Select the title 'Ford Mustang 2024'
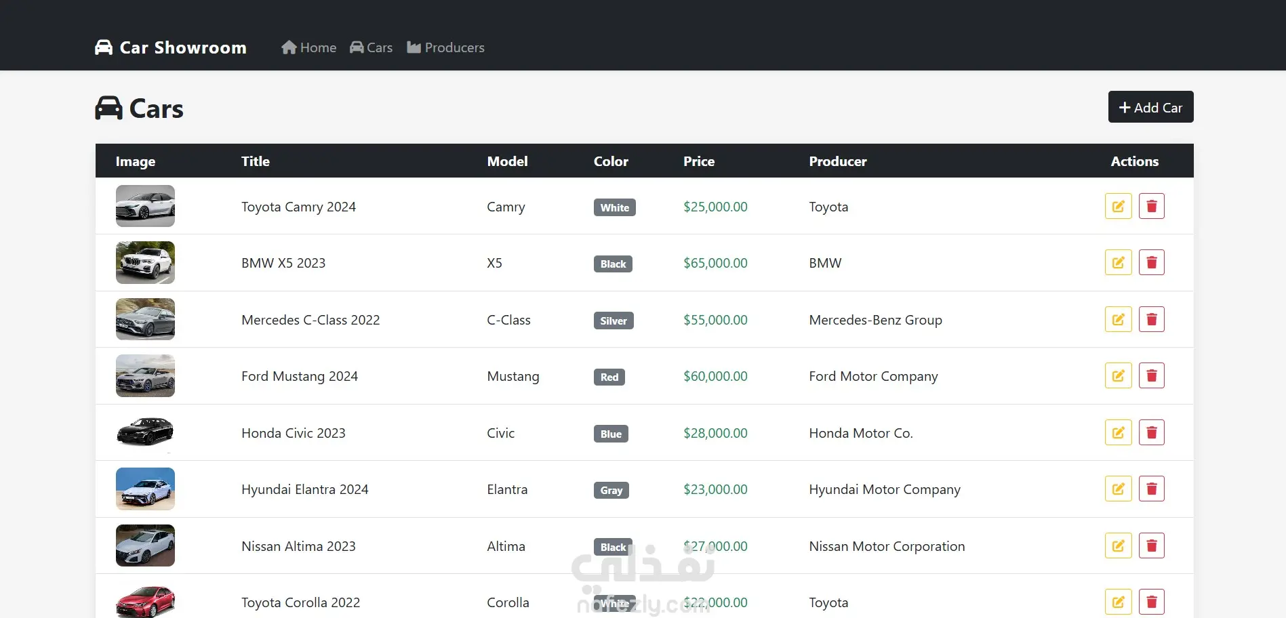 click(300, 376)
